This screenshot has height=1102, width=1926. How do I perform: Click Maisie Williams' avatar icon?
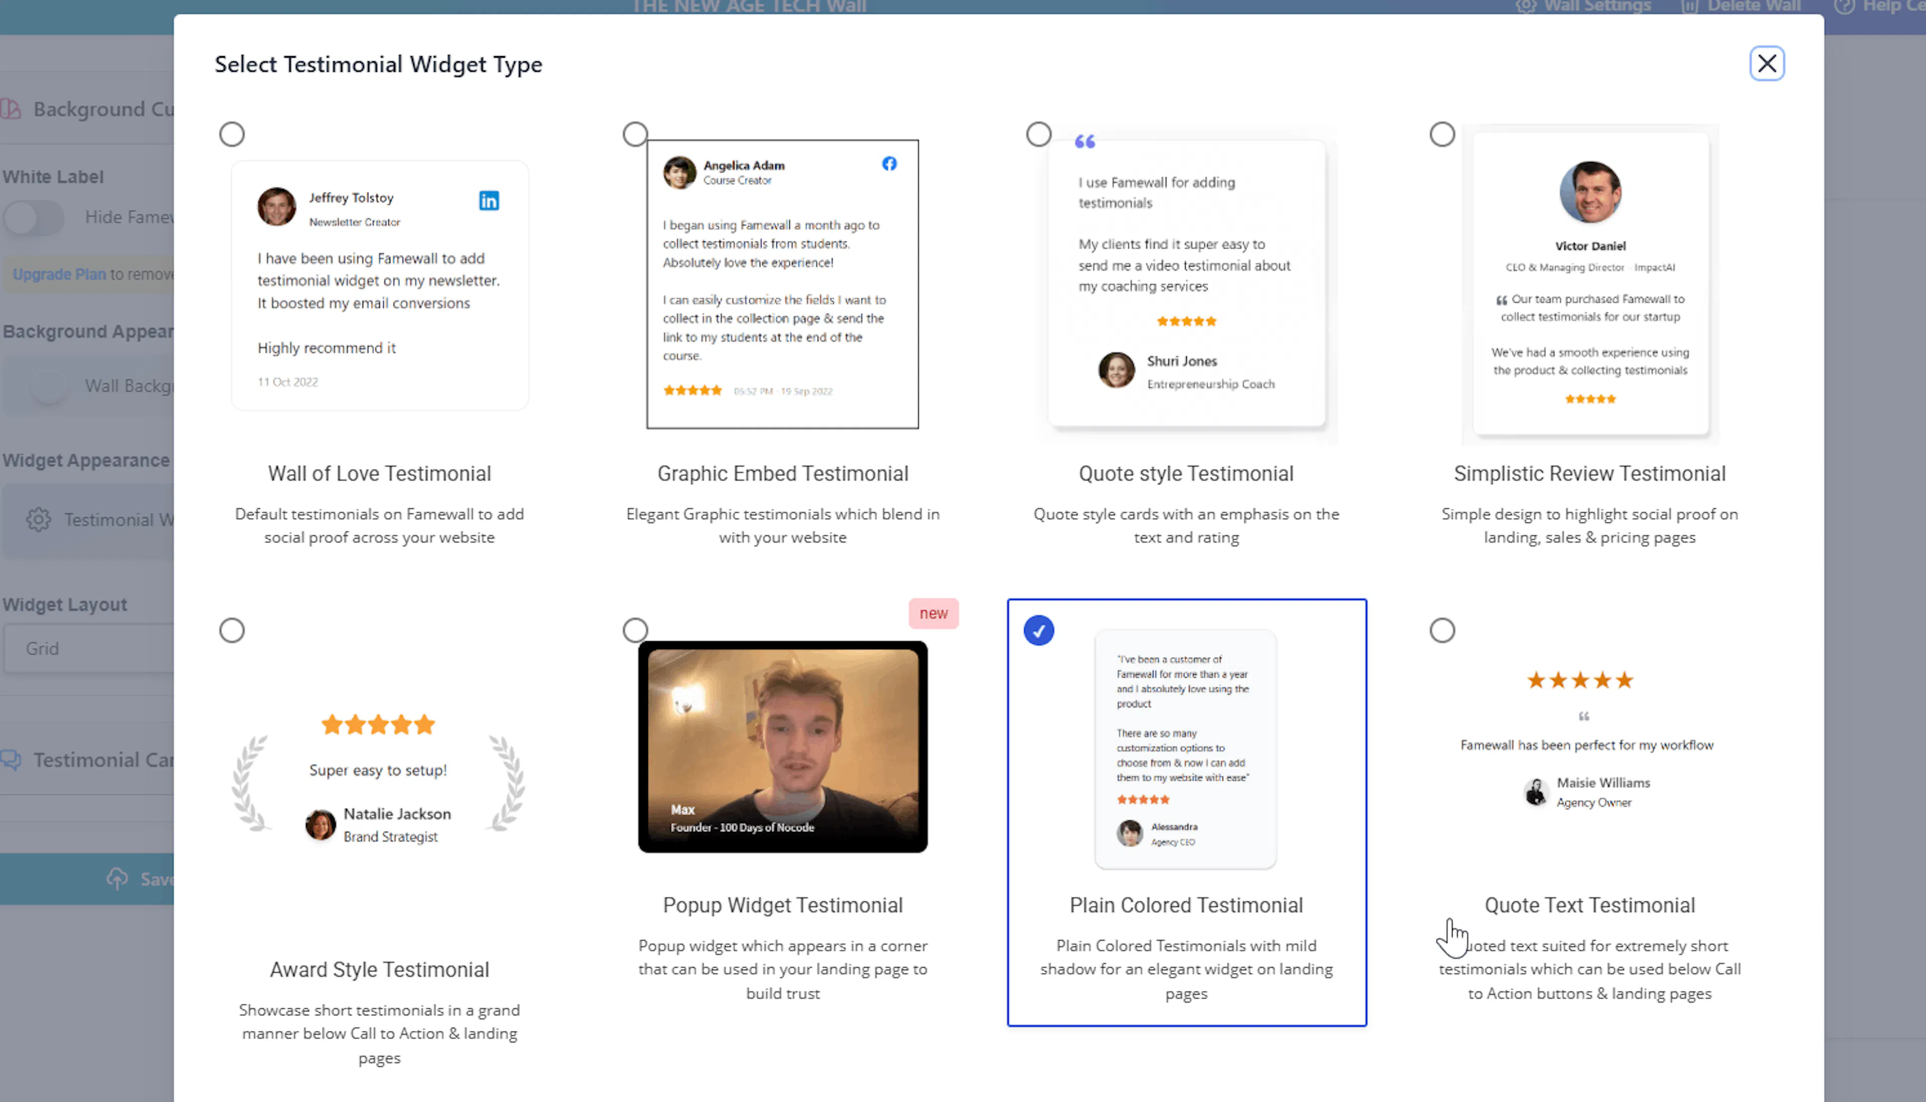(1535, 792)
